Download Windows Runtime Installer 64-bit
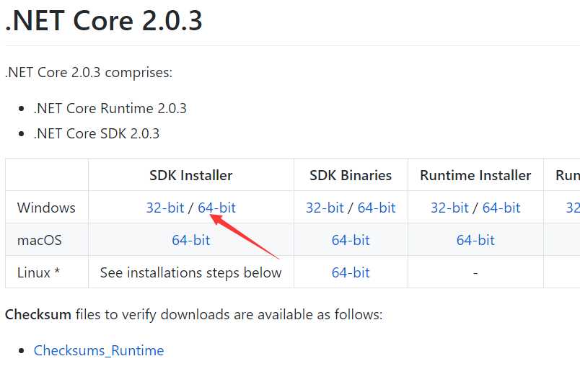580x369 pixels. click(501, 208)
